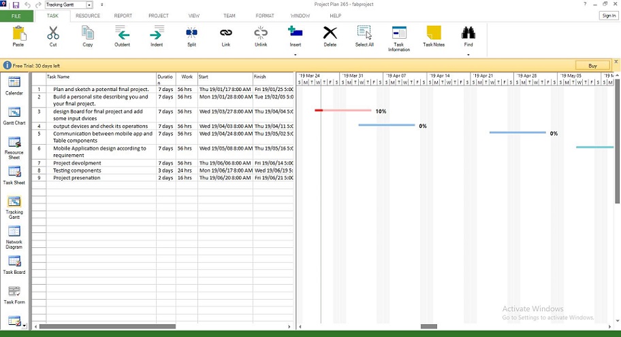This screenshot has width=621, height=337.
Task: Click the Cut scissors icon
Action: pos(53,33)
